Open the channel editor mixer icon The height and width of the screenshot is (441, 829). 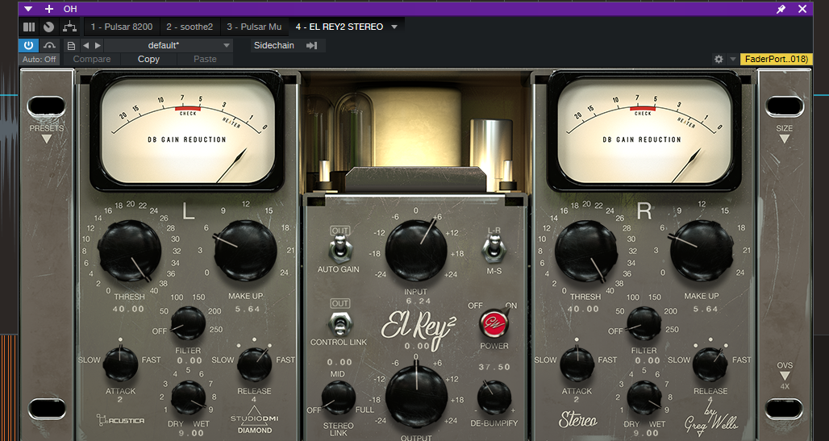(29, 27)
